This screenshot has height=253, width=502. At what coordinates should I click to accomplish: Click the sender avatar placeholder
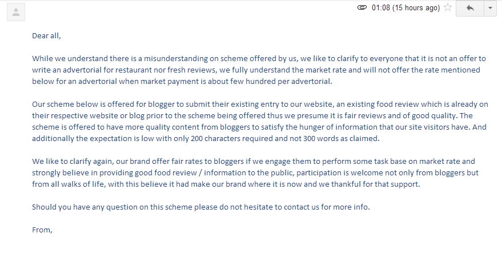point(16,12)
